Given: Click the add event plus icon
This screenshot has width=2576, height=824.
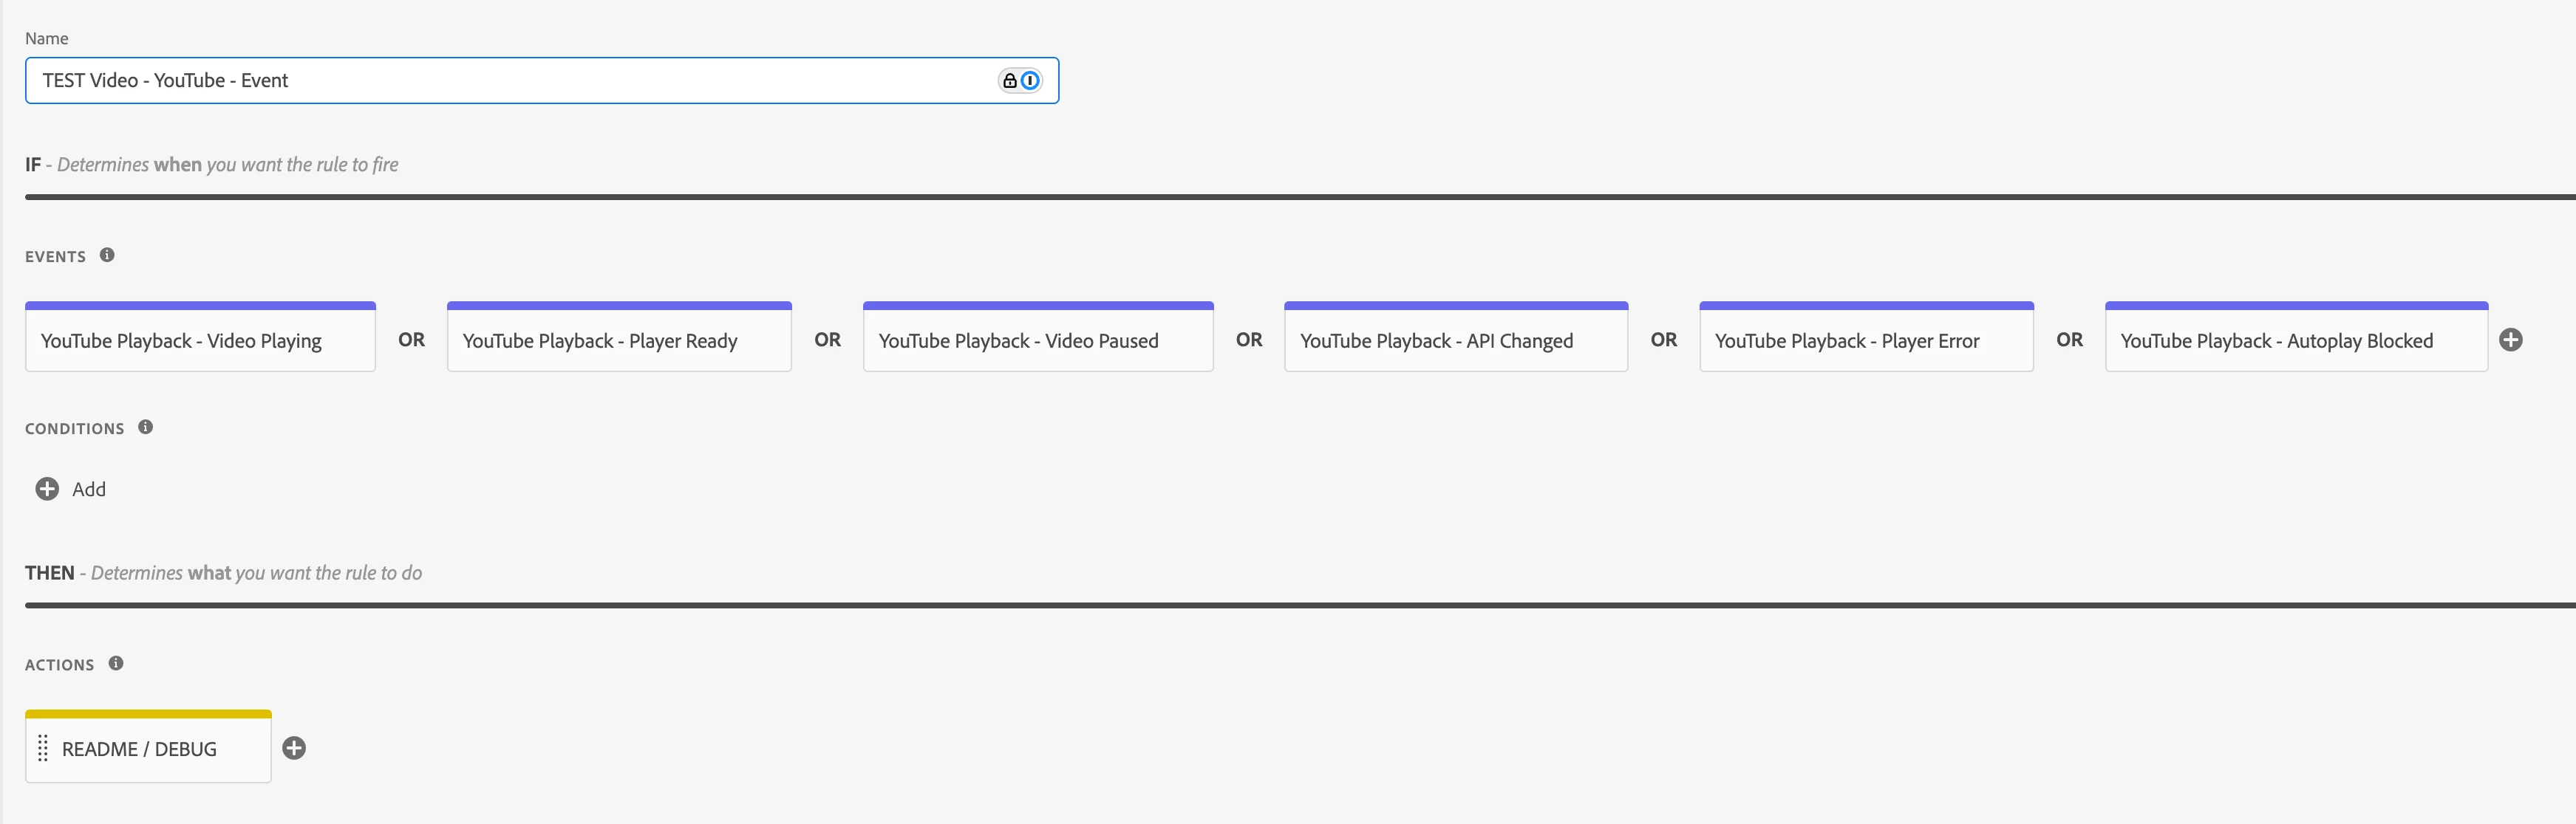Looking at the screenshot, I should pos(2510,340).
